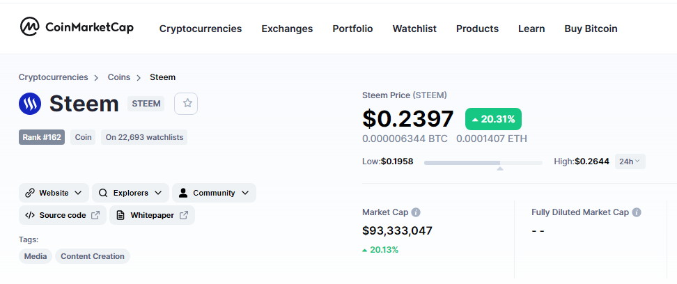Open the Portfolio page

click(352, 29)
